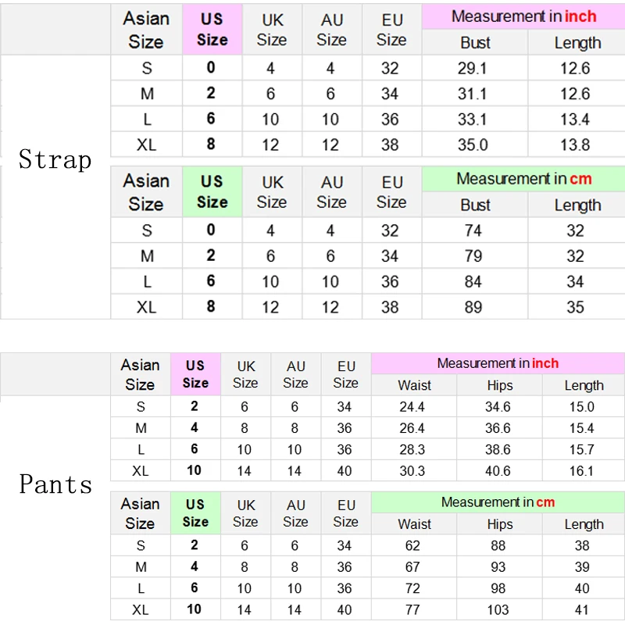Select the 29.1 bust value cell
The width and height of the screenshot is (625, 625).
coord(473,69)
